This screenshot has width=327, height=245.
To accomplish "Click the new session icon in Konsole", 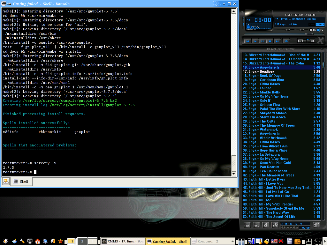I will point(6,181).
